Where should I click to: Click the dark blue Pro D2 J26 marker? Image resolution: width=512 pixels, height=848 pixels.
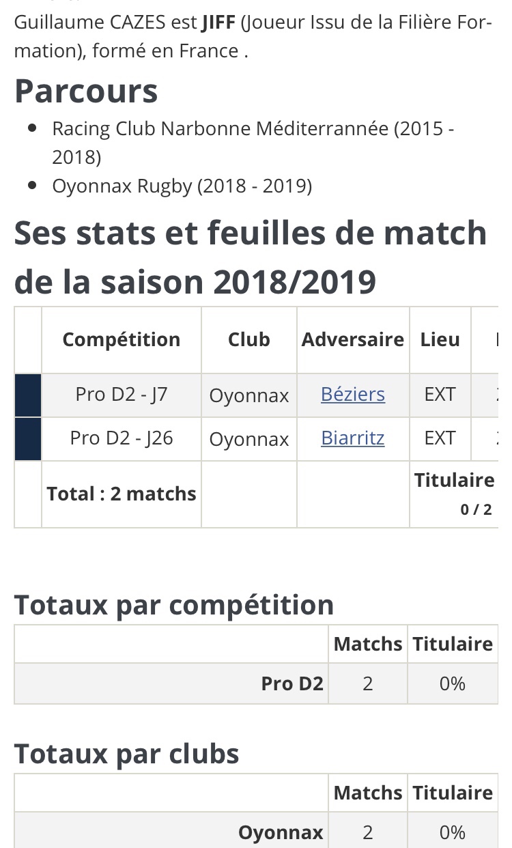[28, 439]
